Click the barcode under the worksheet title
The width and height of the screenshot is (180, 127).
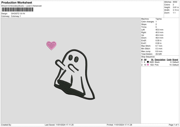tap(17, 10)
